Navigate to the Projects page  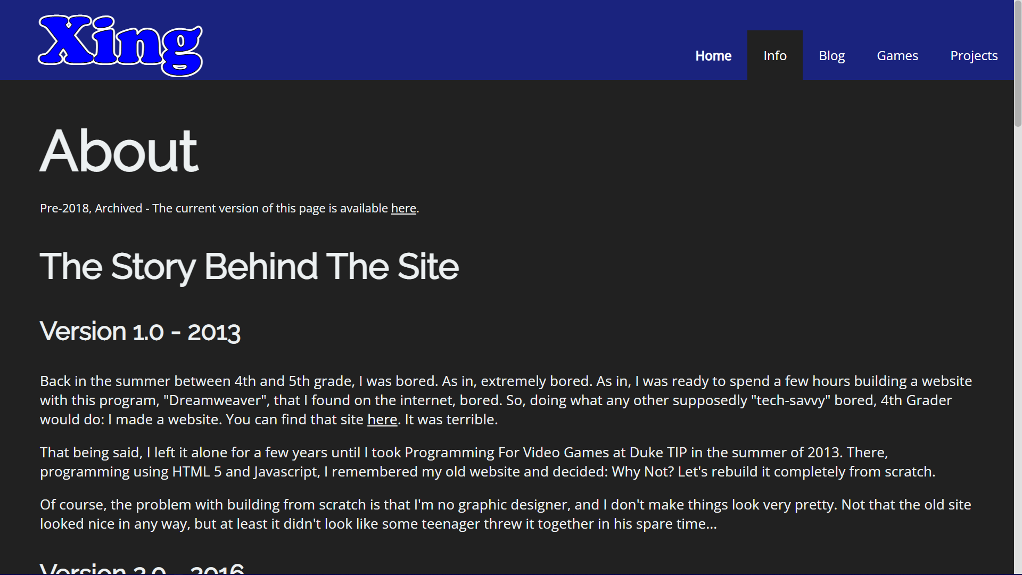pyautogui.click(x=974, y=55)
